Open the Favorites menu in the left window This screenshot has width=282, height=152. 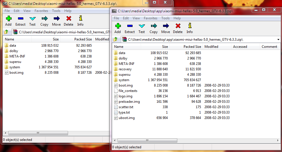click(x=41, y=11)
